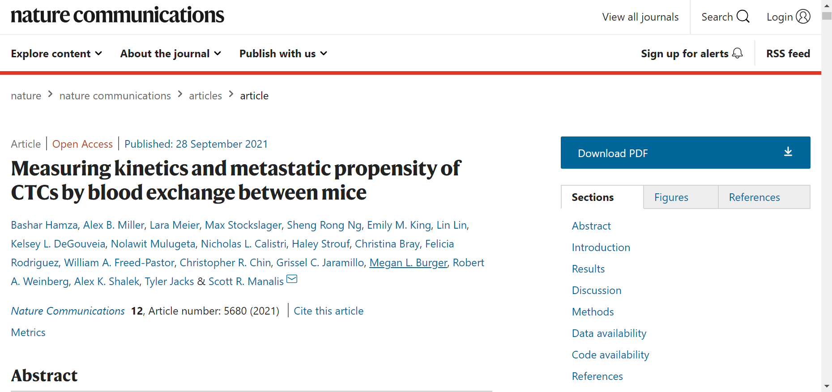
Task: Click the scrollbar down arrow
Action: pos(827,386)
